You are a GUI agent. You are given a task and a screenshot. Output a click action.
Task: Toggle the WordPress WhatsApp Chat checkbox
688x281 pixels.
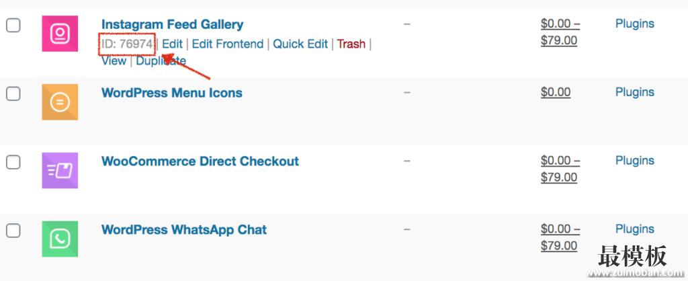pos(13,231)
